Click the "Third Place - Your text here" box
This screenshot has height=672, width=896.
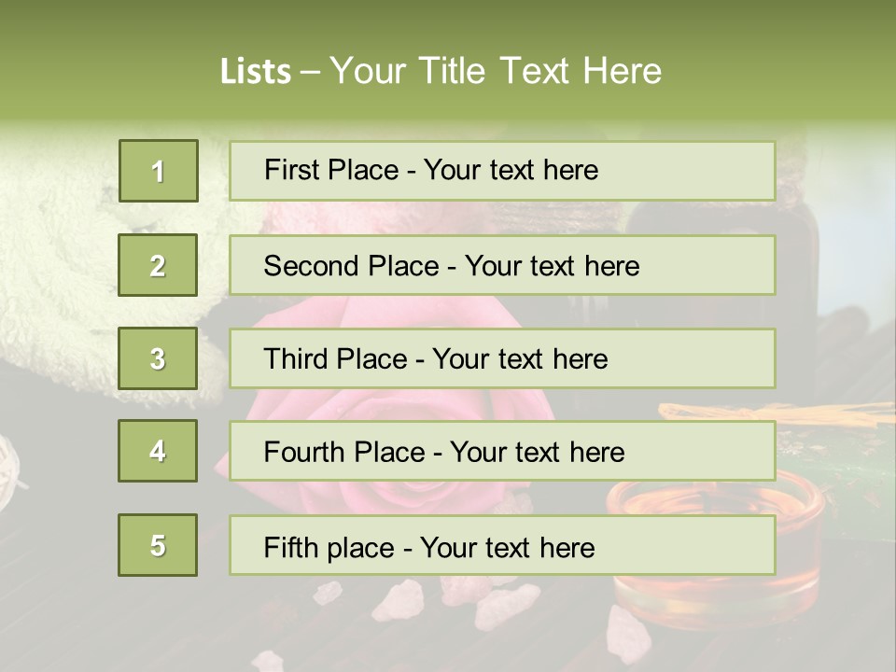(502, 358)
